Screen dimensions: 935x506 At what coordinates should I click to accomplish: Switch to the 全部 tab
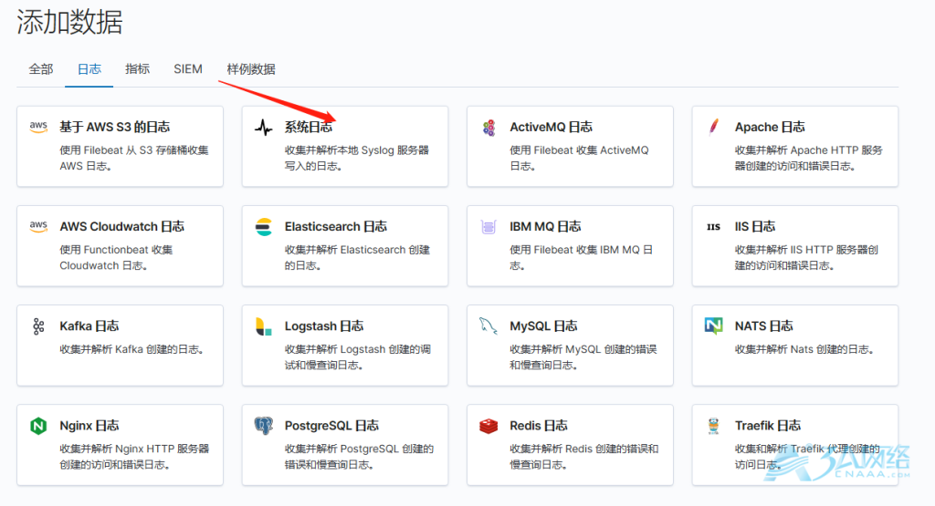tap(41, 69)
